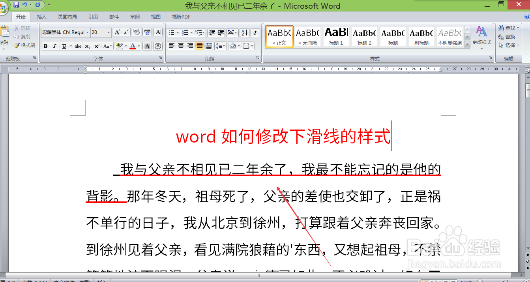The height and width of the screenshot is (282, 530).
Task: Click the Center alignment icon
Action: click(181, 46)
